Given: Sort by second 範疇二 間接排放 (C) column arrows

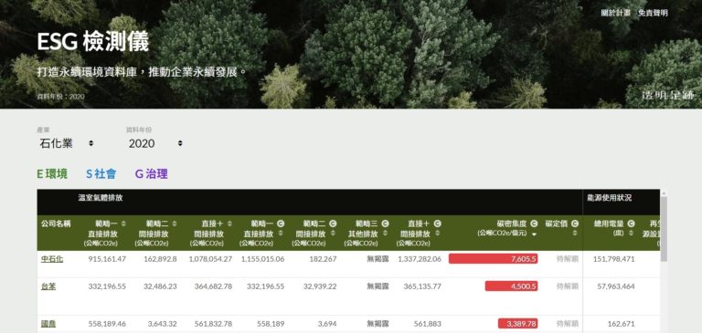Looking at the screenshot, I should (x=333, y=234).
